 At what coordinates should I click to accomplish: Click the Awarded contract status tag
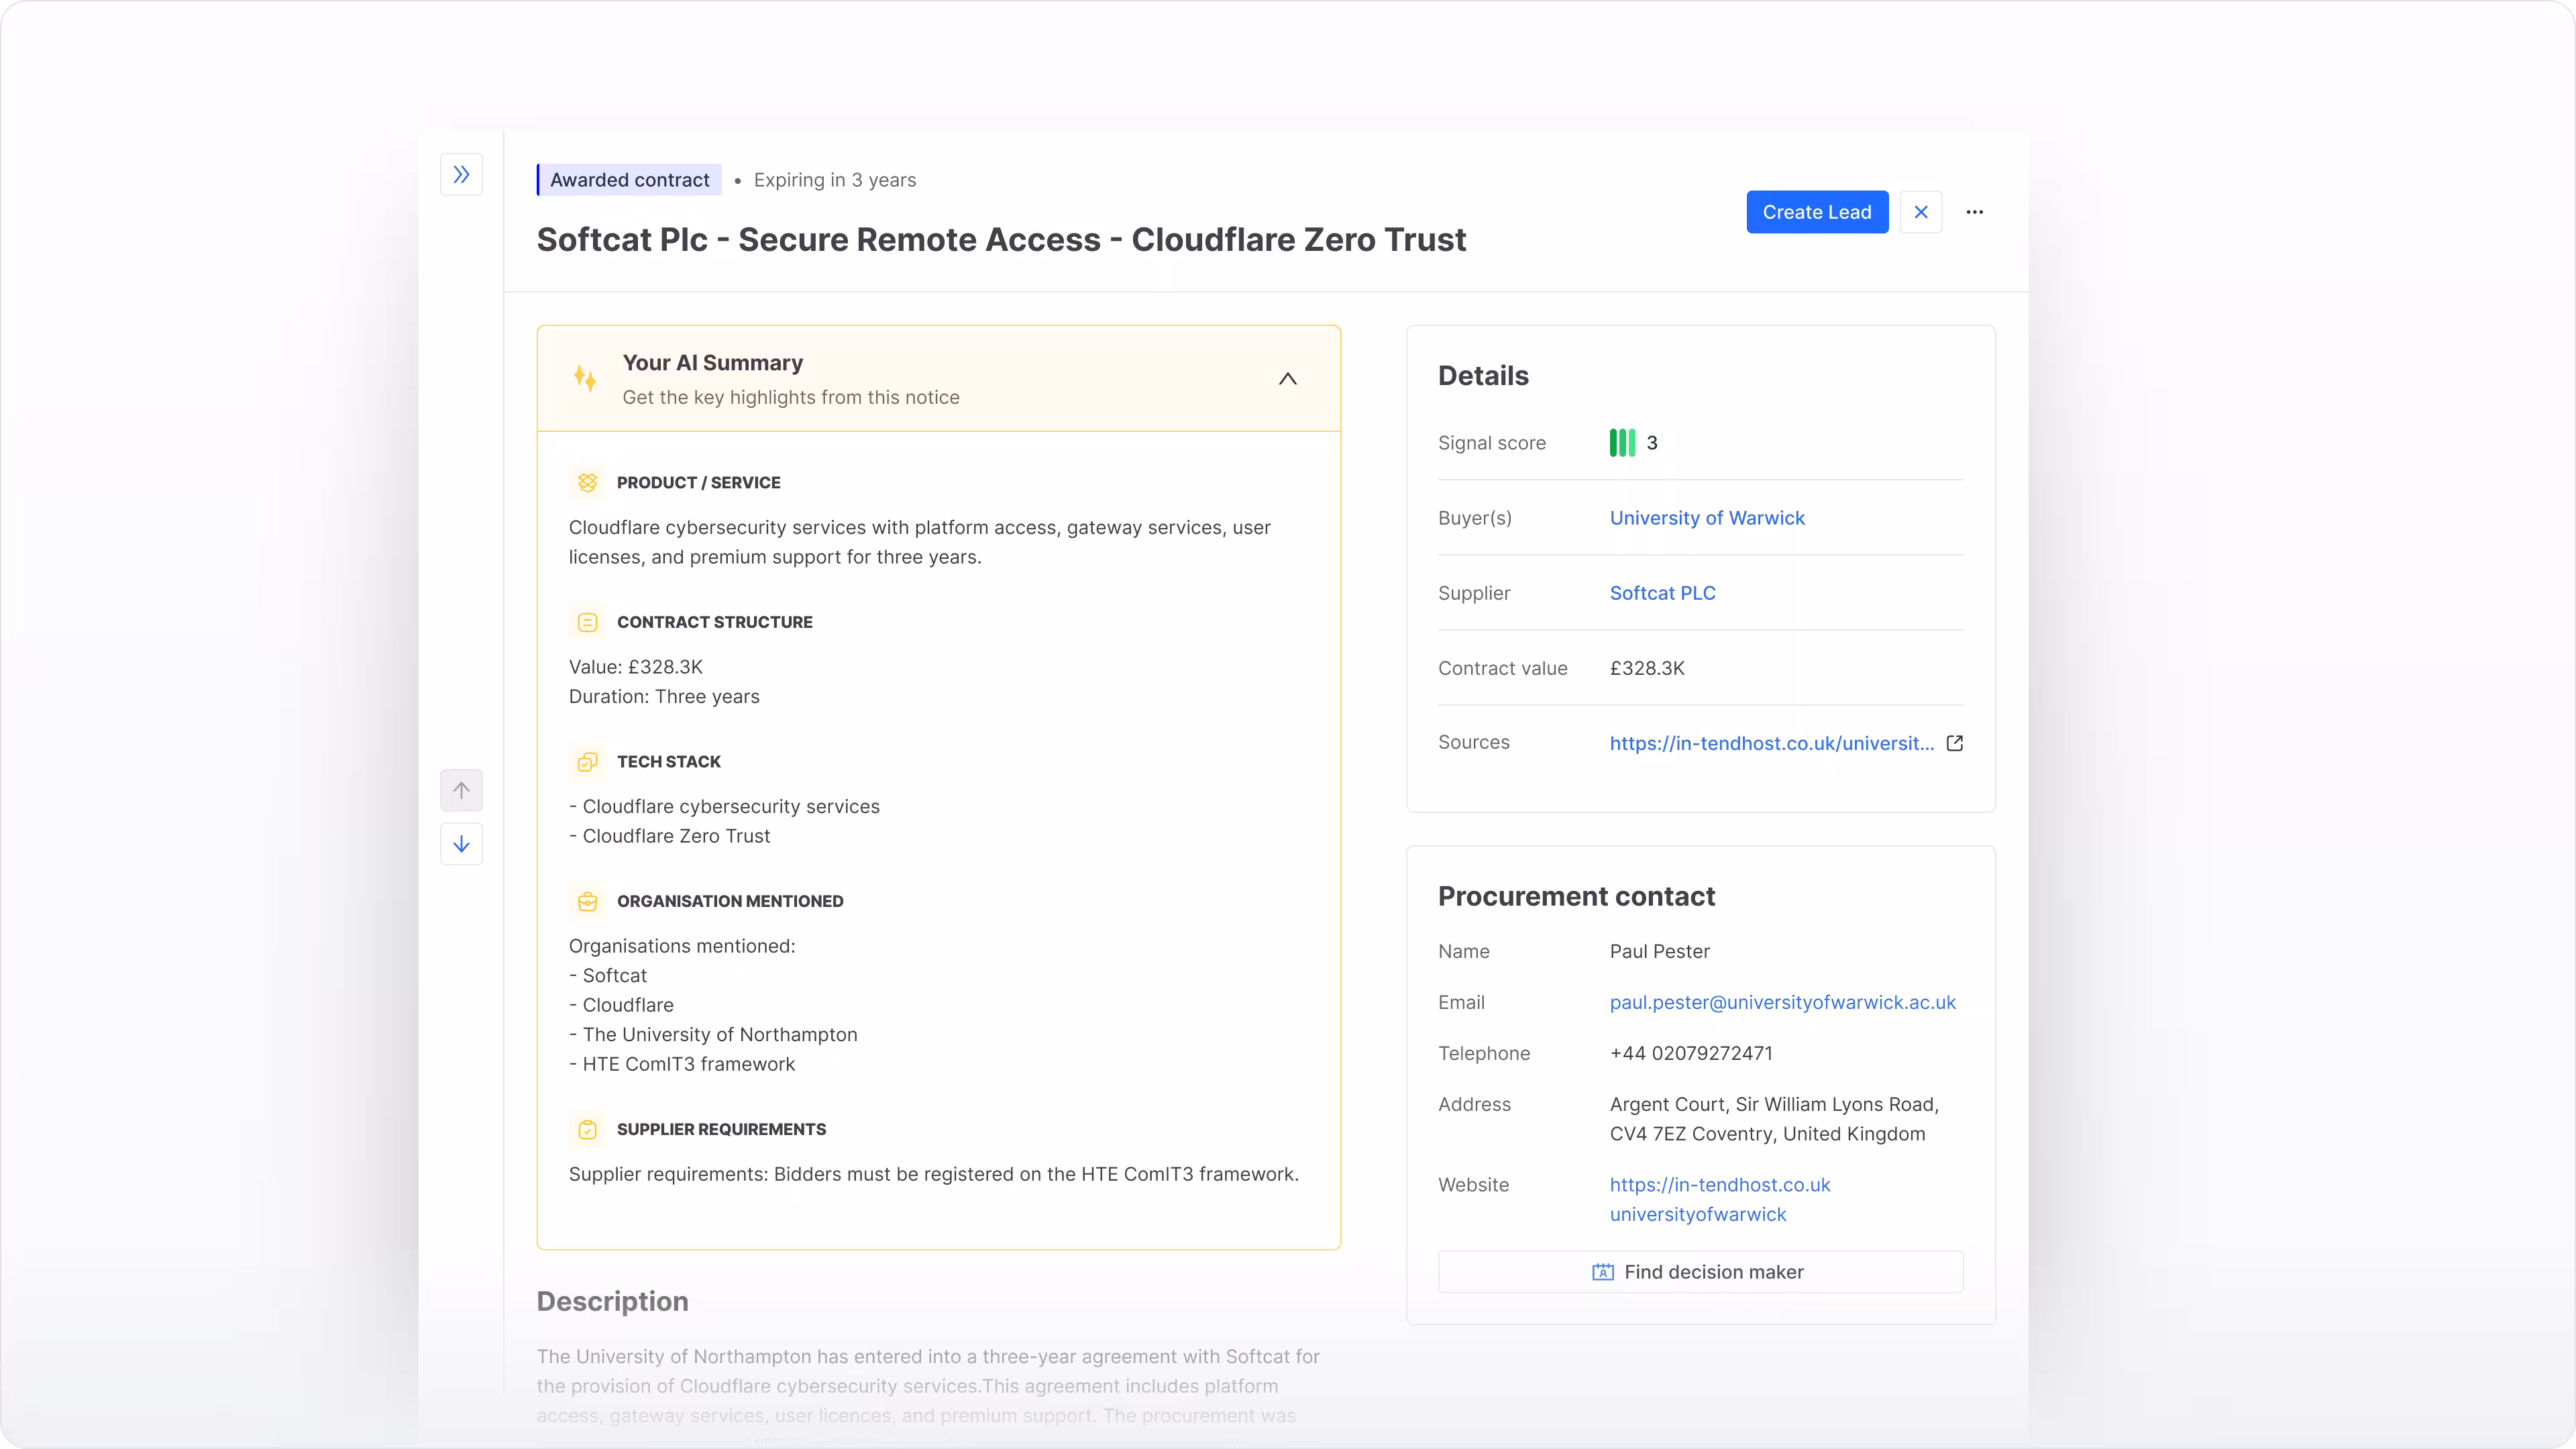point(629,180)
